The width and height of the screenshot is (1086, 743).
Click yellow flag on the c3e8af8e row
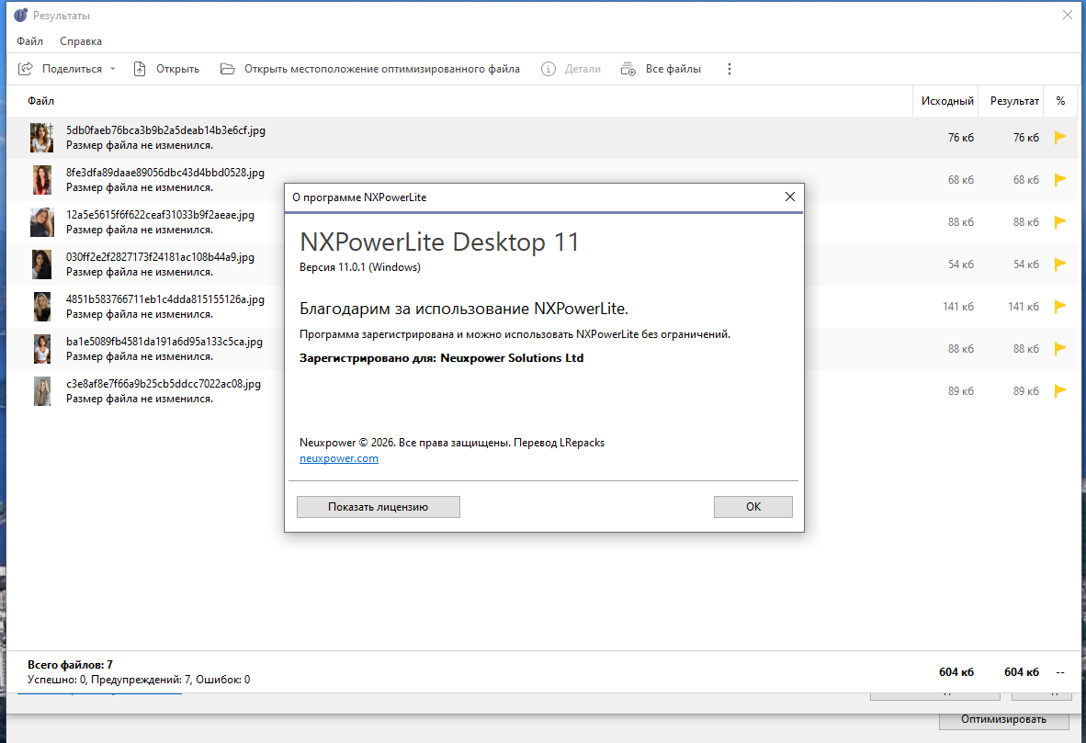pyautogui.click(x=1059, y=391)
